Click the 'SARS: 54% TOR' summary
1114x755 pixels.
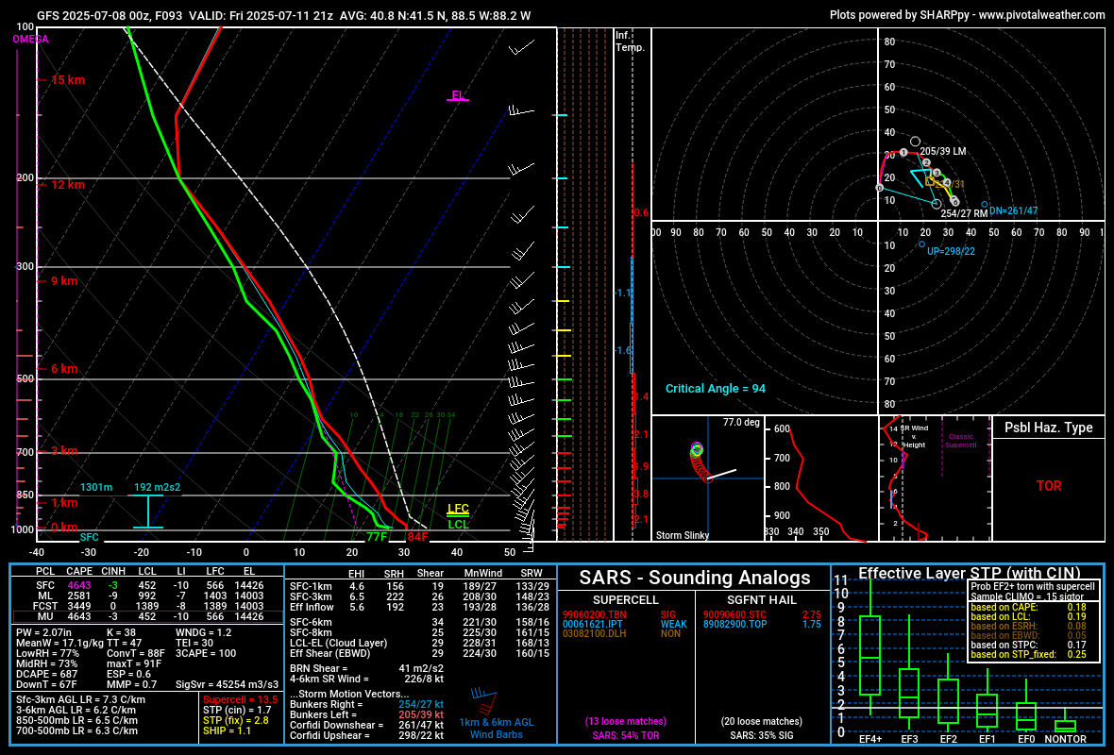(x=626, y=735)
